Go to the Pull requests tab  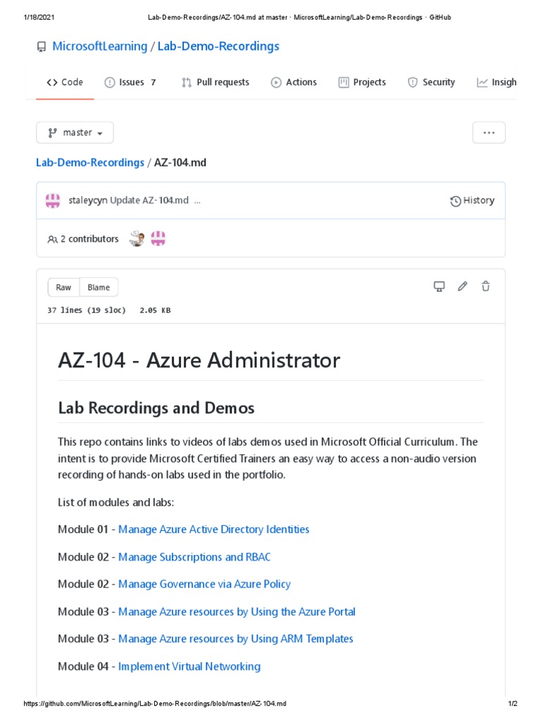coord(216,82)
